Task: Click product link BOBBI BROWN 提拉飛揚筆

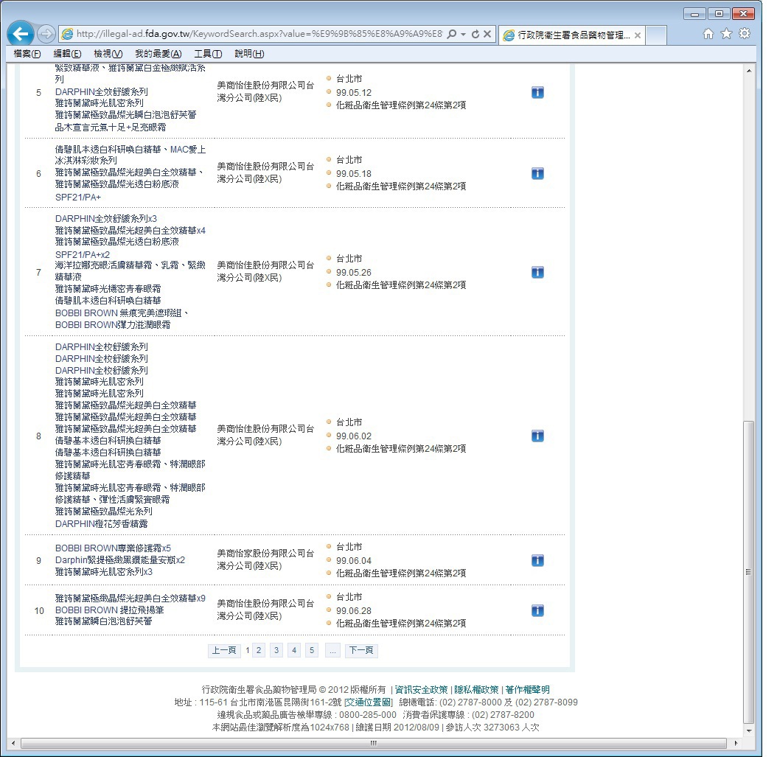Action: click(110, 610)
